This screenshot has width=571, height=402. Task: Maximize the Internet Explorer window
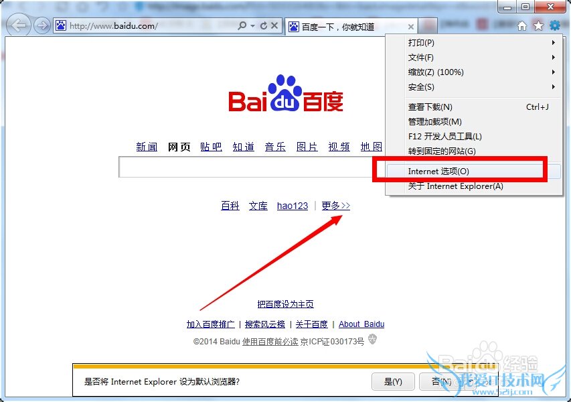[x=525, y=7]
